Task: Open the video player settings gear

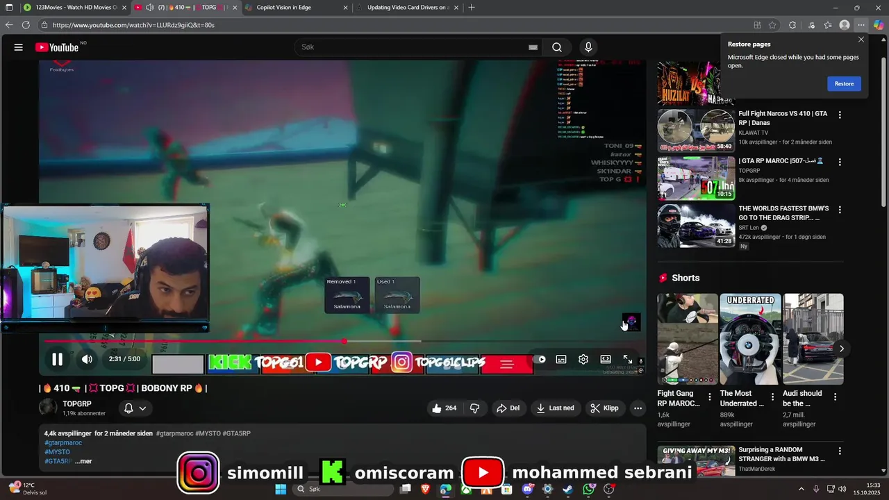Action: tap(583, 359)
